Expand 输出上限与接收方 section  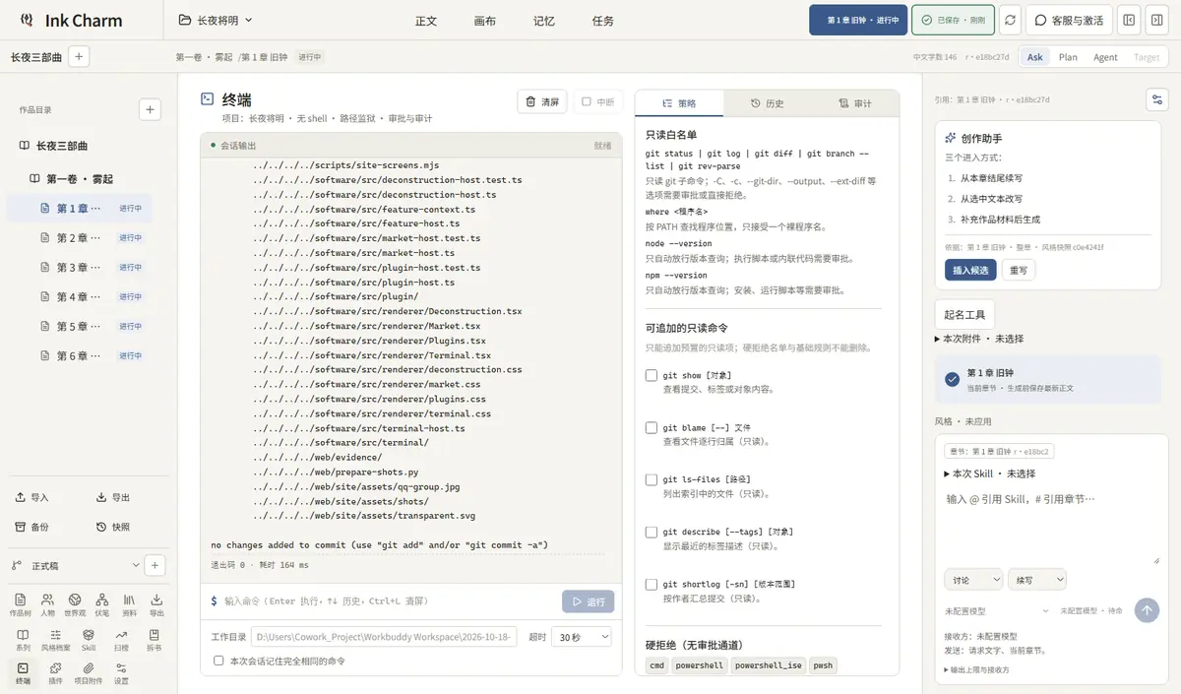[x=976, y=669]
